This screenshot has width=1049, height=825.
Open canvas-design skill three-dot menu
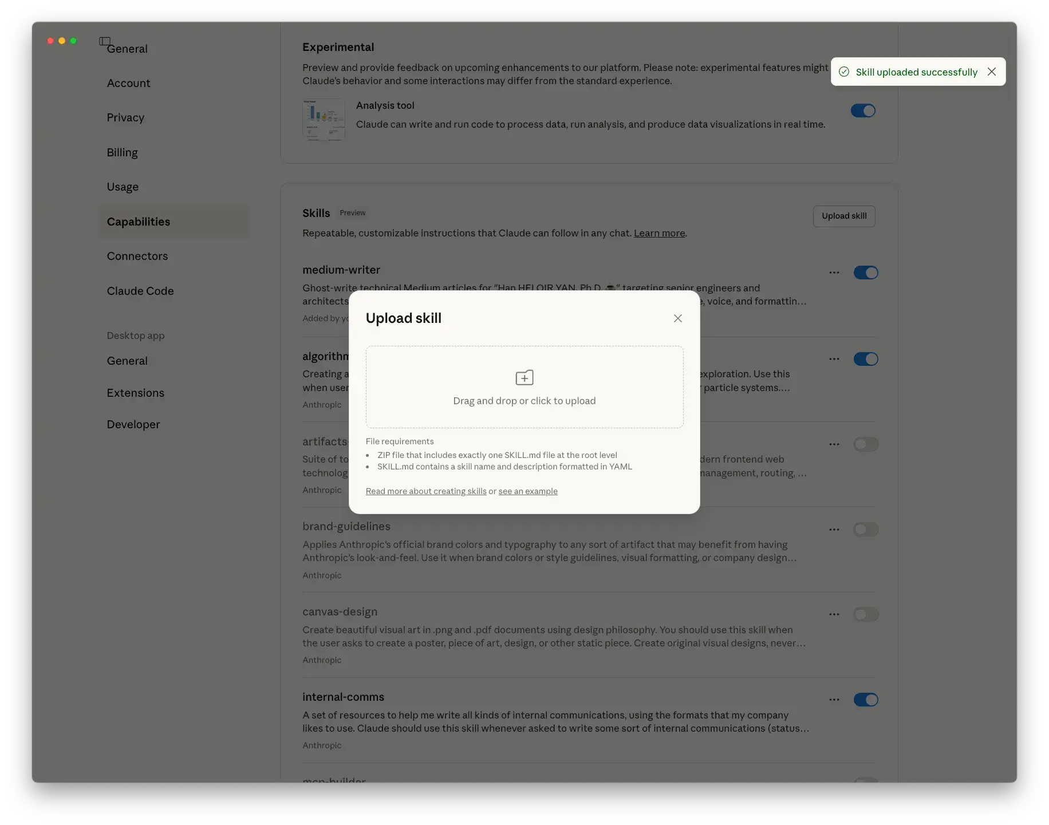834,614
